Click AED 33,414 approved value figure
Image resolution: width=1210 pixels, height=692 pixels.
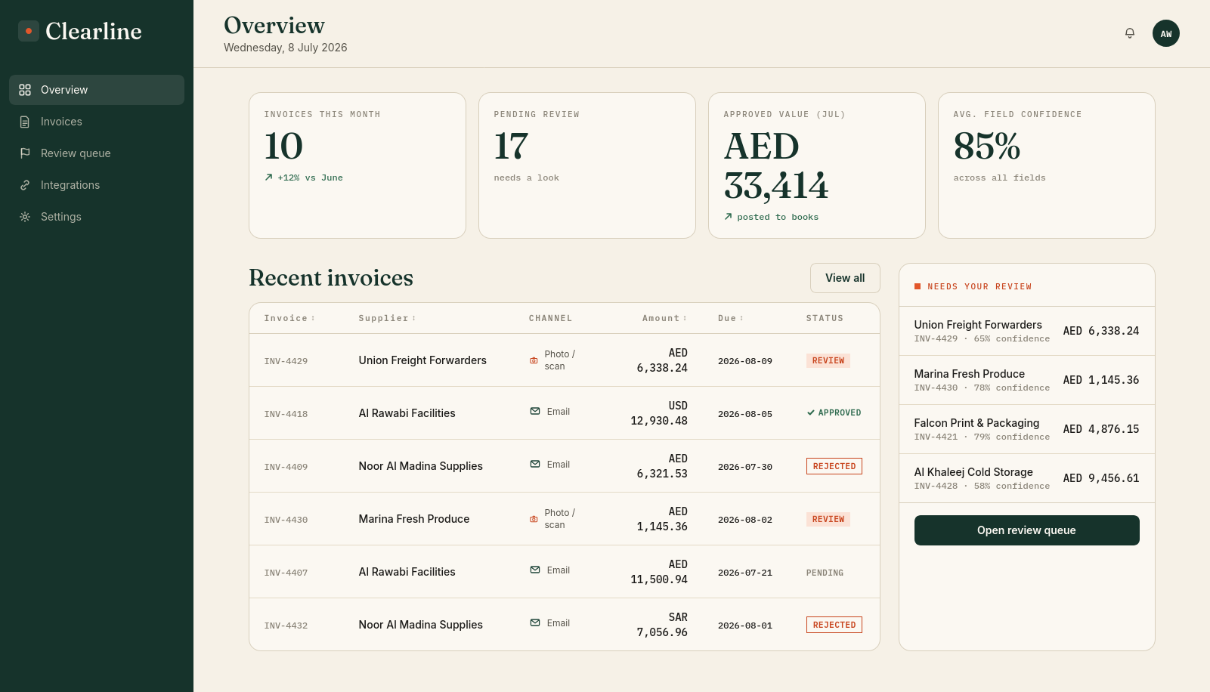776,166
